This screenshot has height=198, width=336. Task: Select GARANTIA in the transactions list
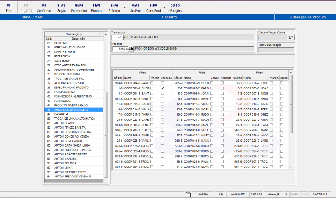tap(62, 114)
